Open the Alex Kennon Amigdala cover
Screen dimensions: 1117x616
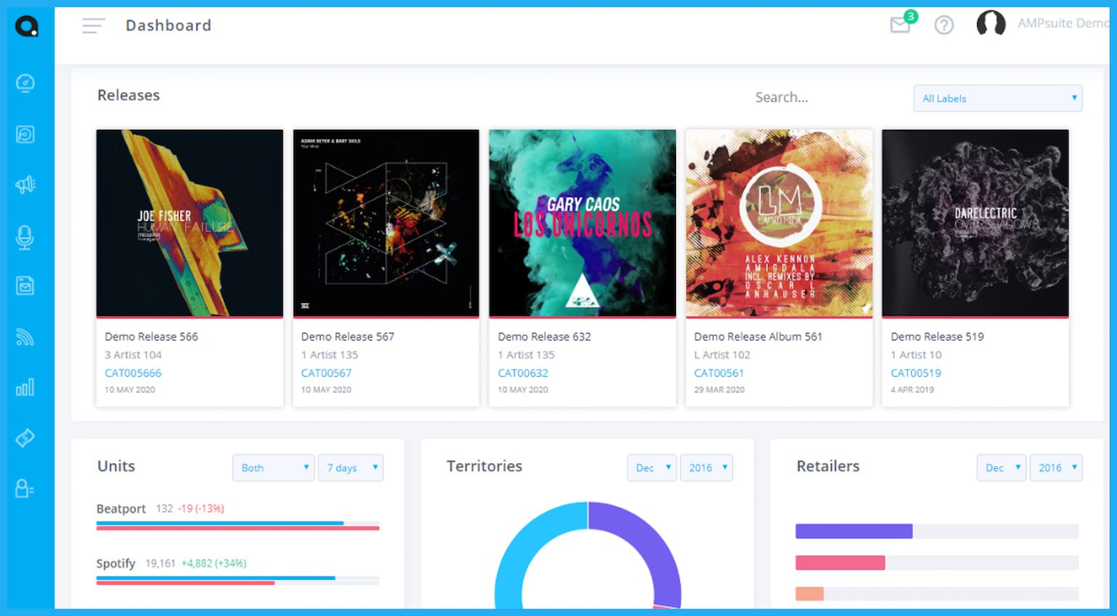pyautogui.click(x=779, y=223)
